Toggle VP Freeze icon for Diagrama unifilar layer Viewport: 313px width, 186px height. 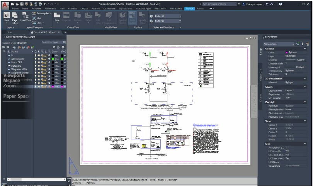[x=42, y=73]
